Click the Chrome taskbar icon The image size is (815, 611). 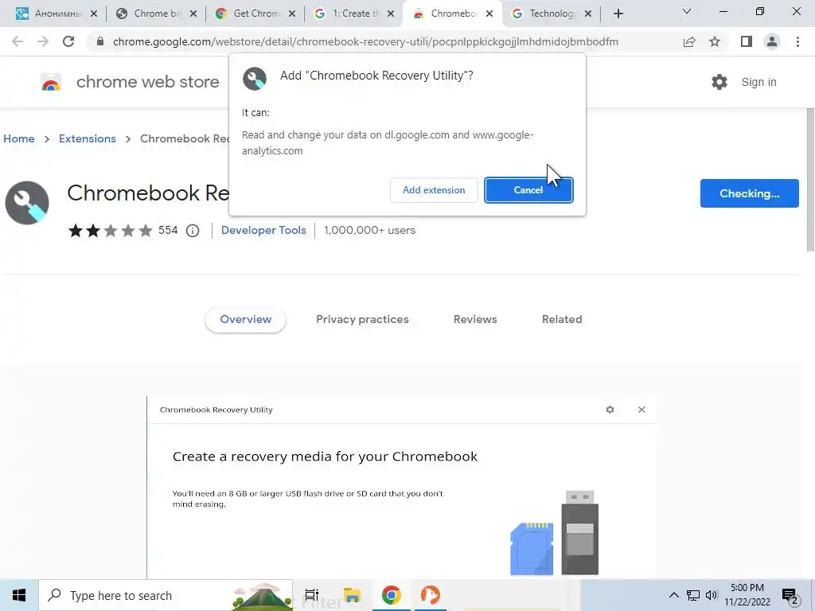point(392,595)
